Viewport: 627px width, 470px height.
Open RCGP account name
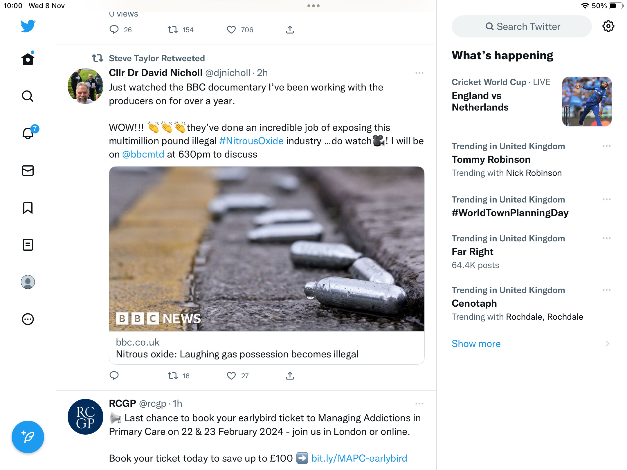tap(122, 404)
